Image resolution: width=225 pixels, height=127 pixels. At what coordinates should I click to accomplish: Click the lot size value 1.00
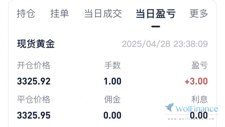112,81
